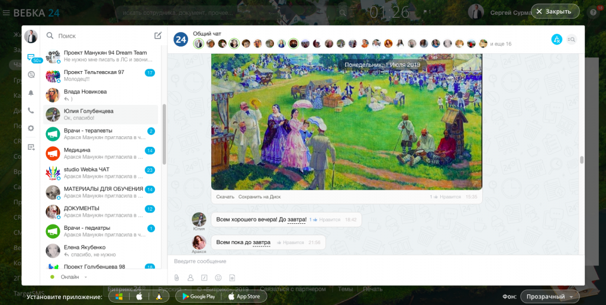Open help question mark icon

[593, 12]
